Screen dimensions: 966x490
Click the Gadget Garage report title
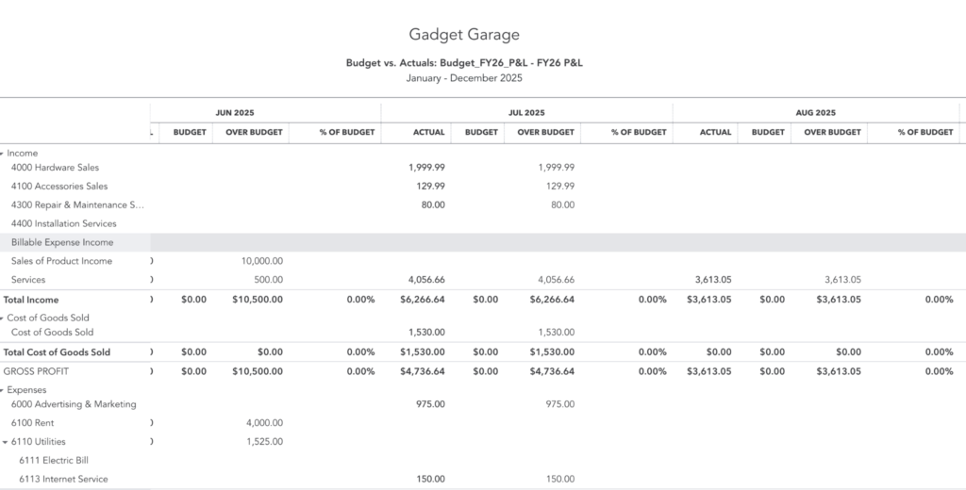464,35
